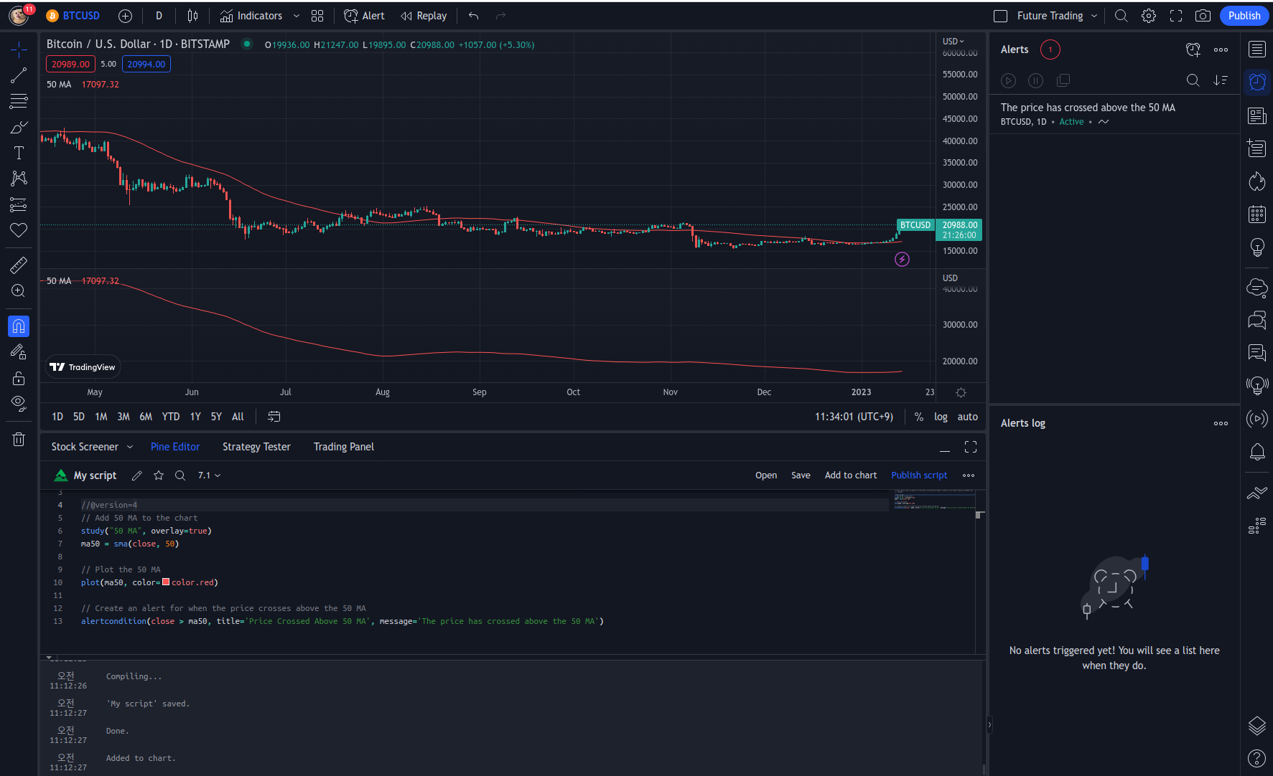Set chart range to 3M
This screenshot has width=1273, height=776.
click(x=123, y=417)
